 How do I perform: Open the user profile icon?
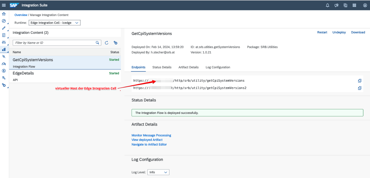point(365,5)
